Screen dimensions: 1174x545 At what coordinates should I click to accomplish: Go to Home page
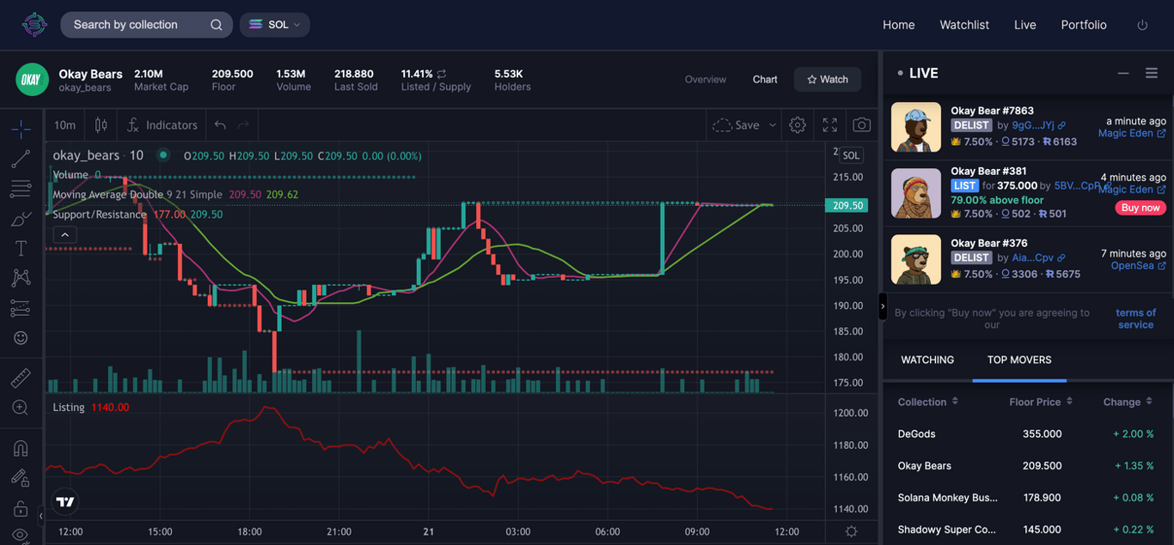[899, 25]
